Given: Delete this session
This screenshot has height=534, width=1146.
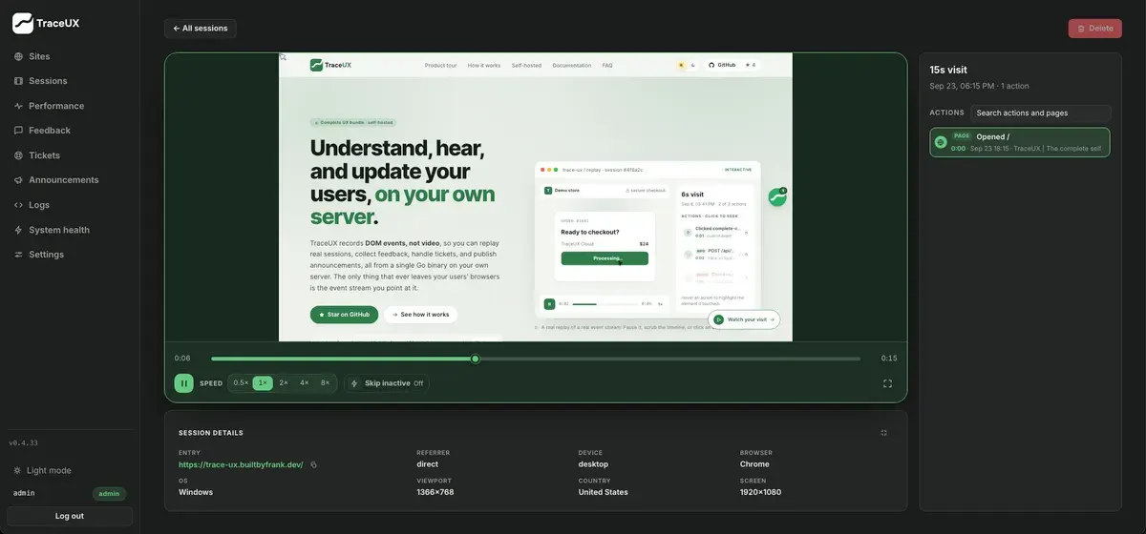Looking at the screenshot, I should 1095,29.
